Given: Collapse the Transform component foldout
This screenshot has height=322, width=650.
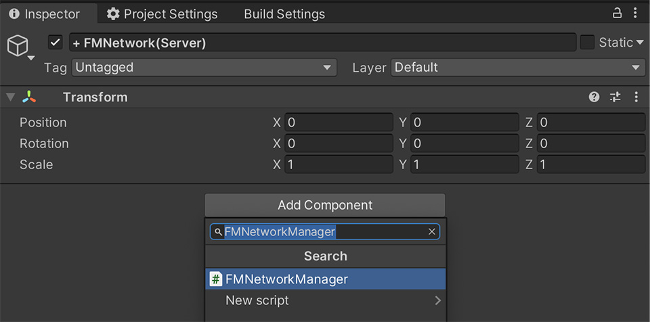Looking at the screenshot, I should pos(10,97).
